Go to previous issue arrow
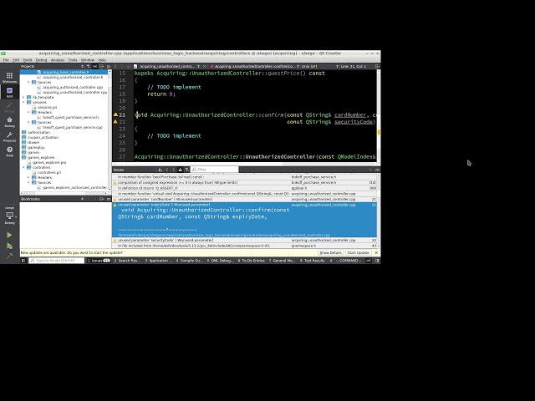The width and height of the screenshot is (535, 401). [x=167, y=170]
